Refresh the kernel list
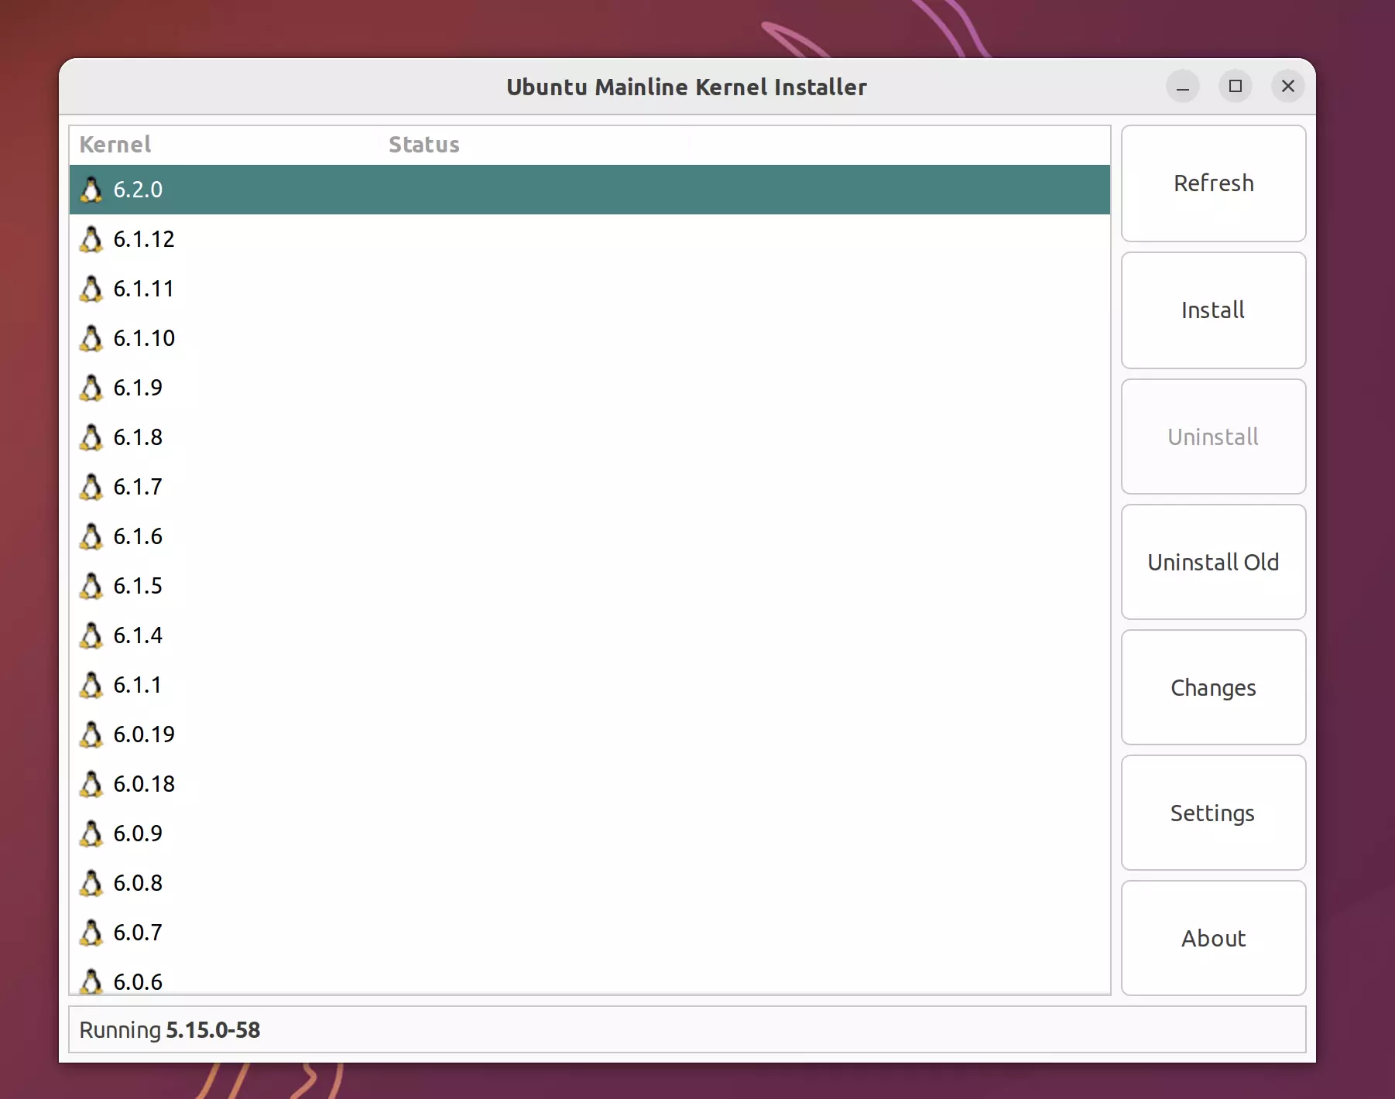 1213,183
